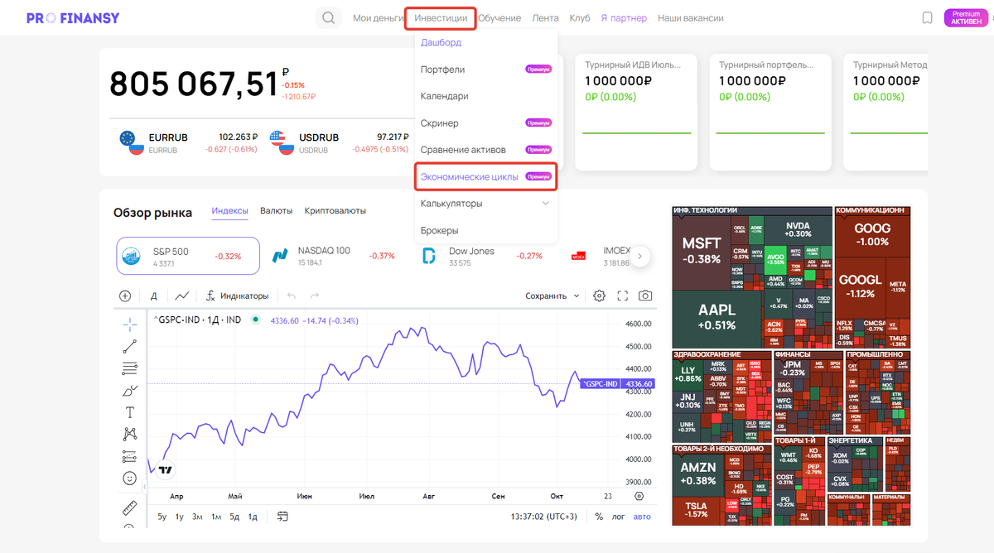Open the timezone selector 13:37:02 (UTC+3)
This screenshot has width=994, height=553.
(x=544, y=517)
